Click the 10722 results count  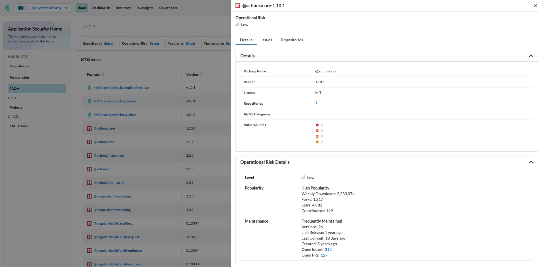tap(91, 60)
